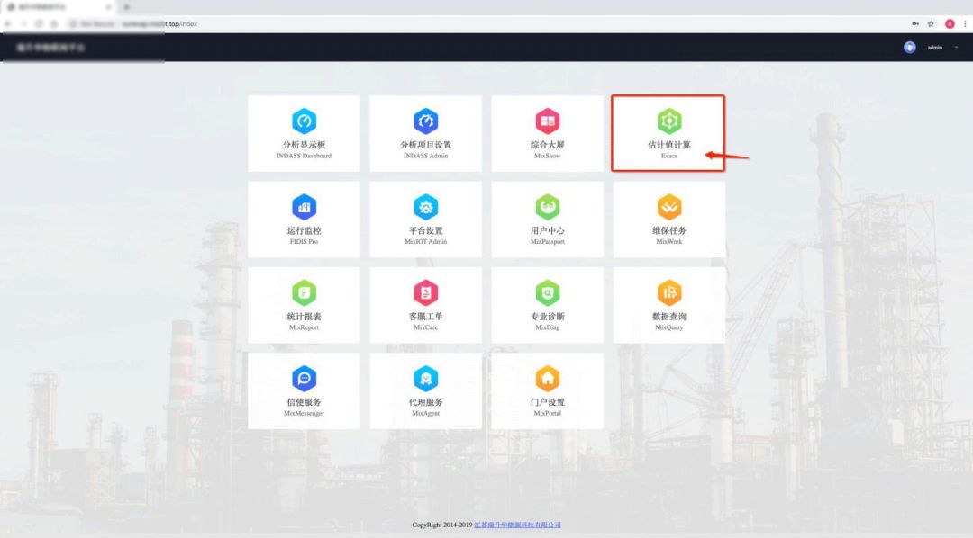Follow the company link in footer copyright
973x538 pixels.
tap(517, 525)
